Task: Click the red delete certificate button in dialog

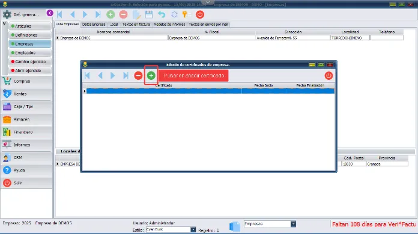Action: click(138, 76)
